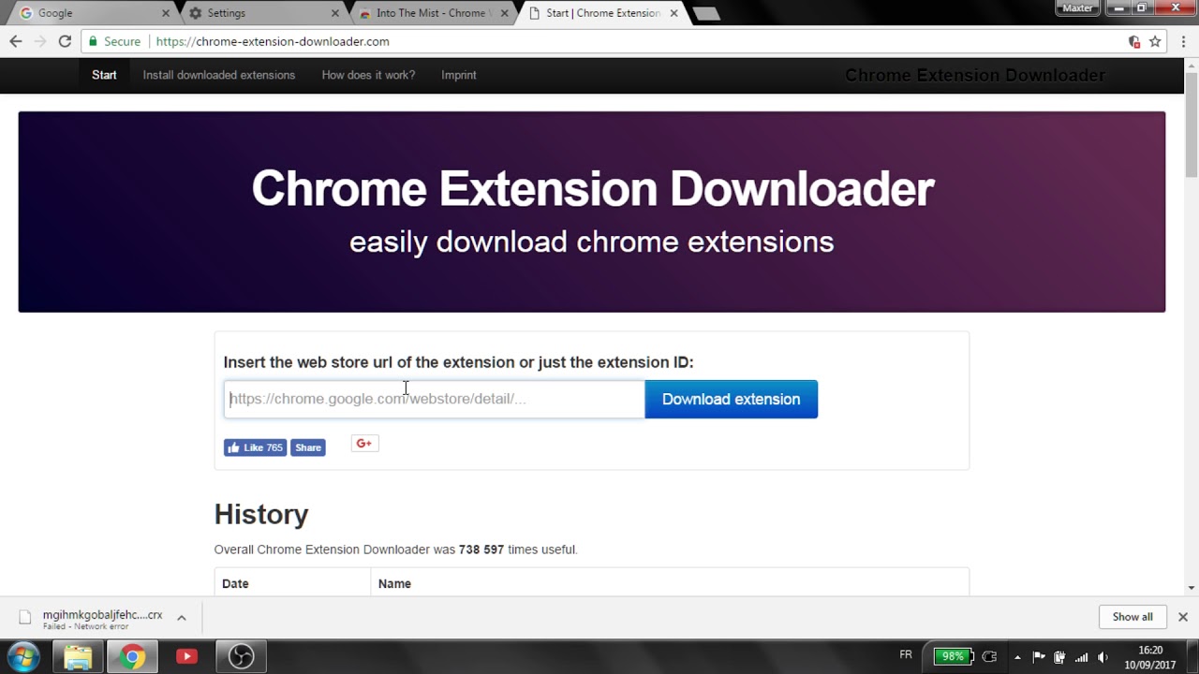The width and height of the screenshot is (1199, 674).
Task: Close the Settings tab
Action: click(x=335, y=13)
